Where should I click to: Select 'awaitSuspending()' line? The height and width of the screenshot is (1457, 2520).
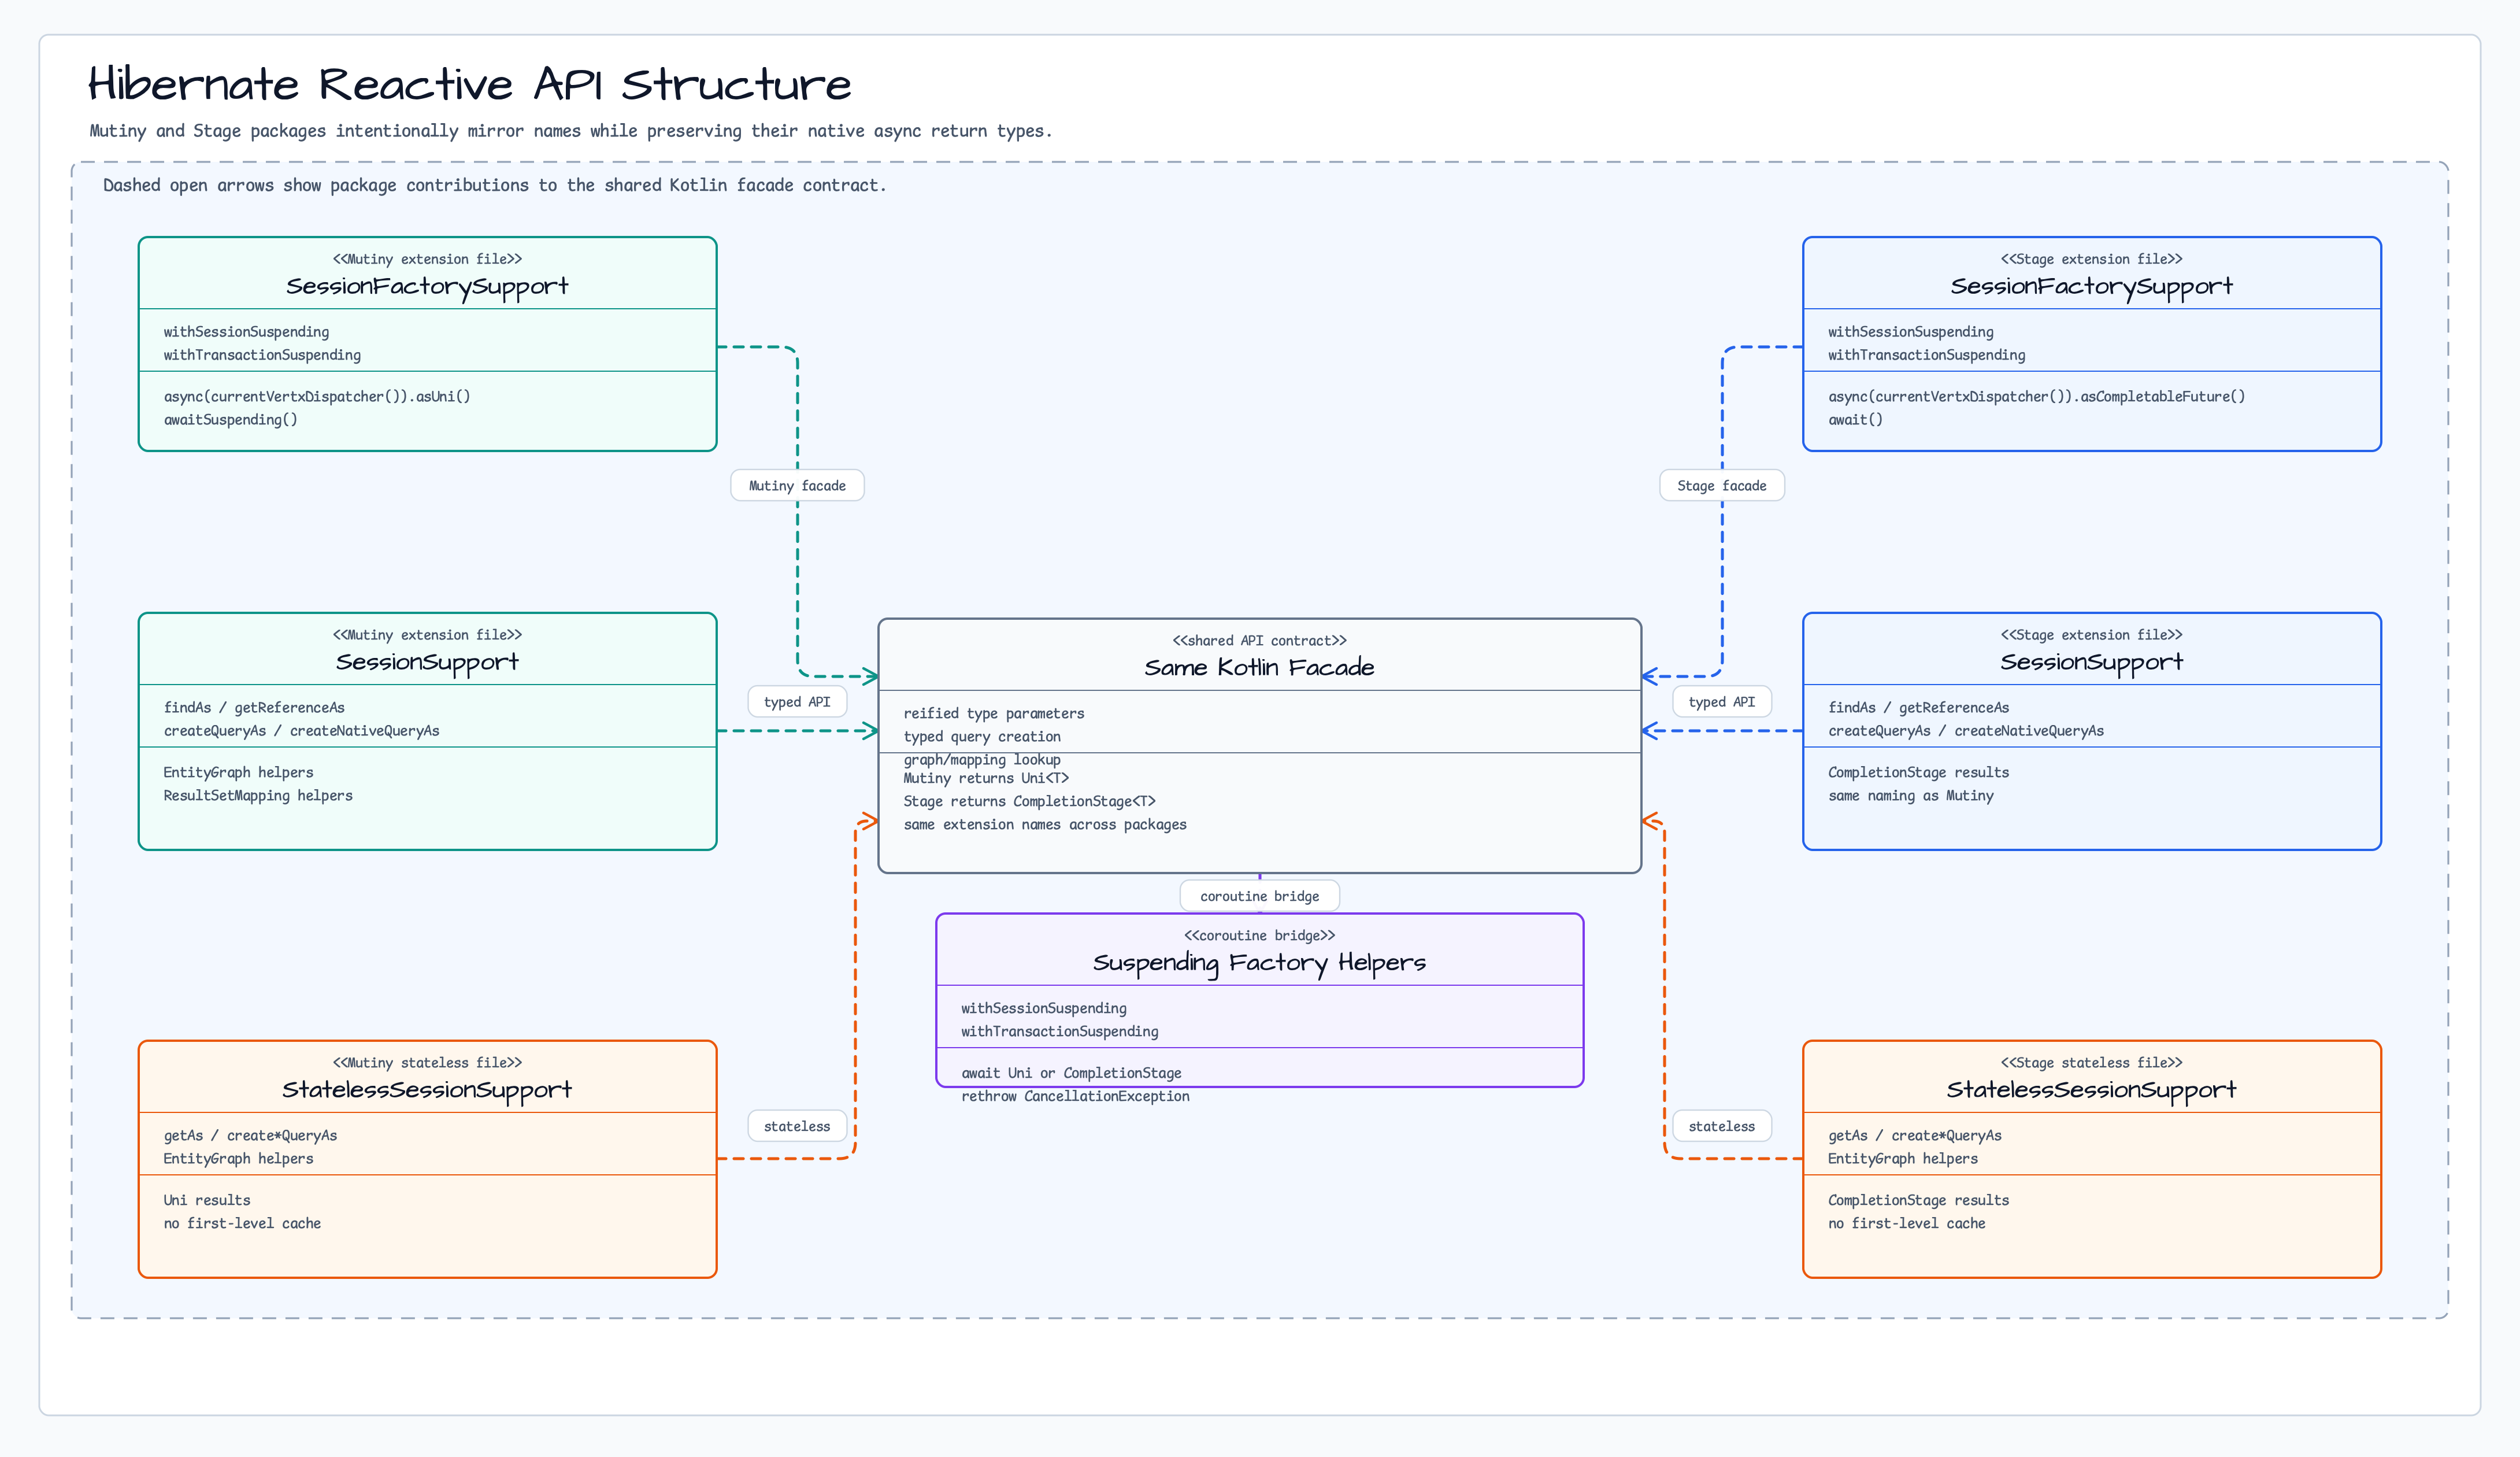point(231,420)
